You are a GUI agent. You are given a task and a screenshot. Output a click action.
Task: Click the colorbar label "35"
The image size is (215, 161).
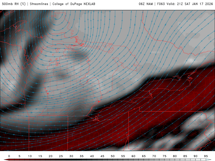pos(82,156)
